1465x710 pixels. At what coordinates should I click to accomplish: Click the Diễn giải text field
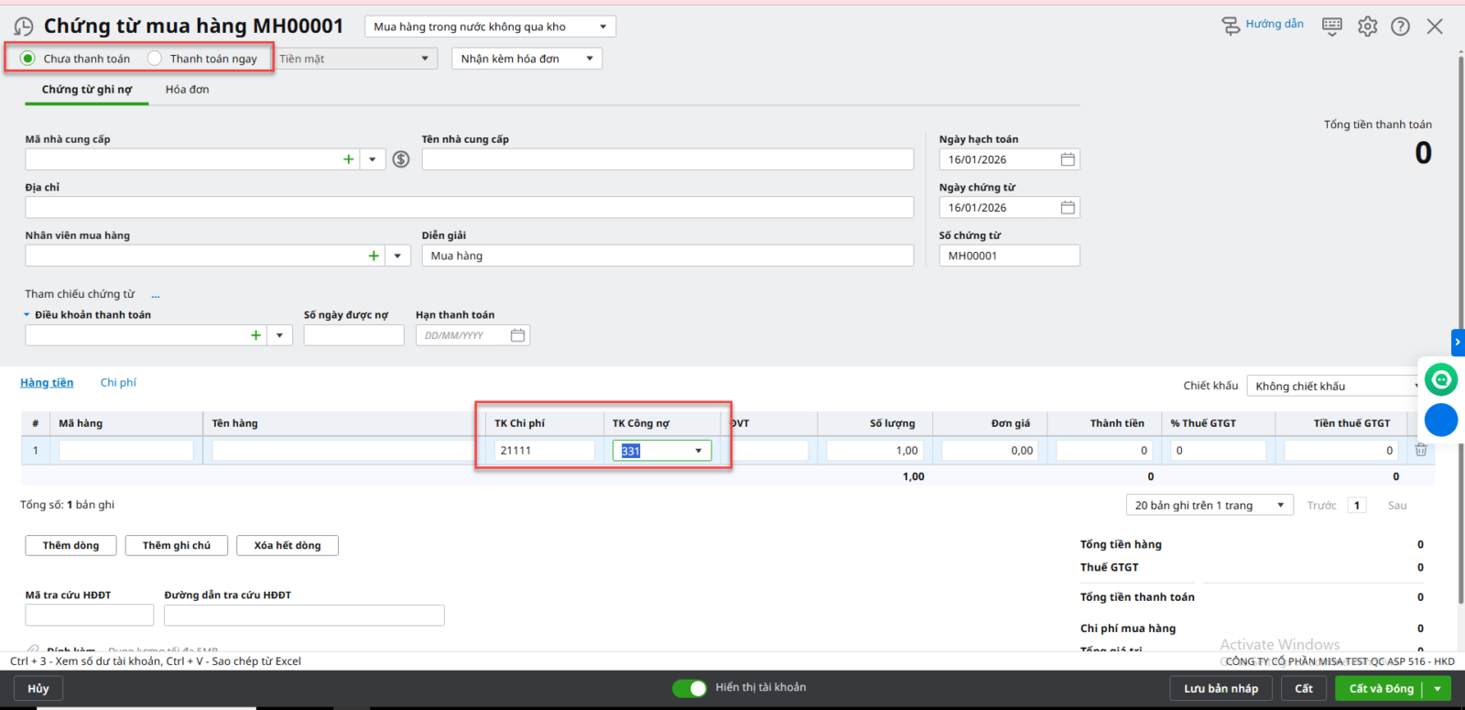[667, 256]
